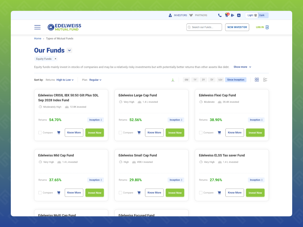
Task: Download the fund list with download icon
Action: pos(173,80)
